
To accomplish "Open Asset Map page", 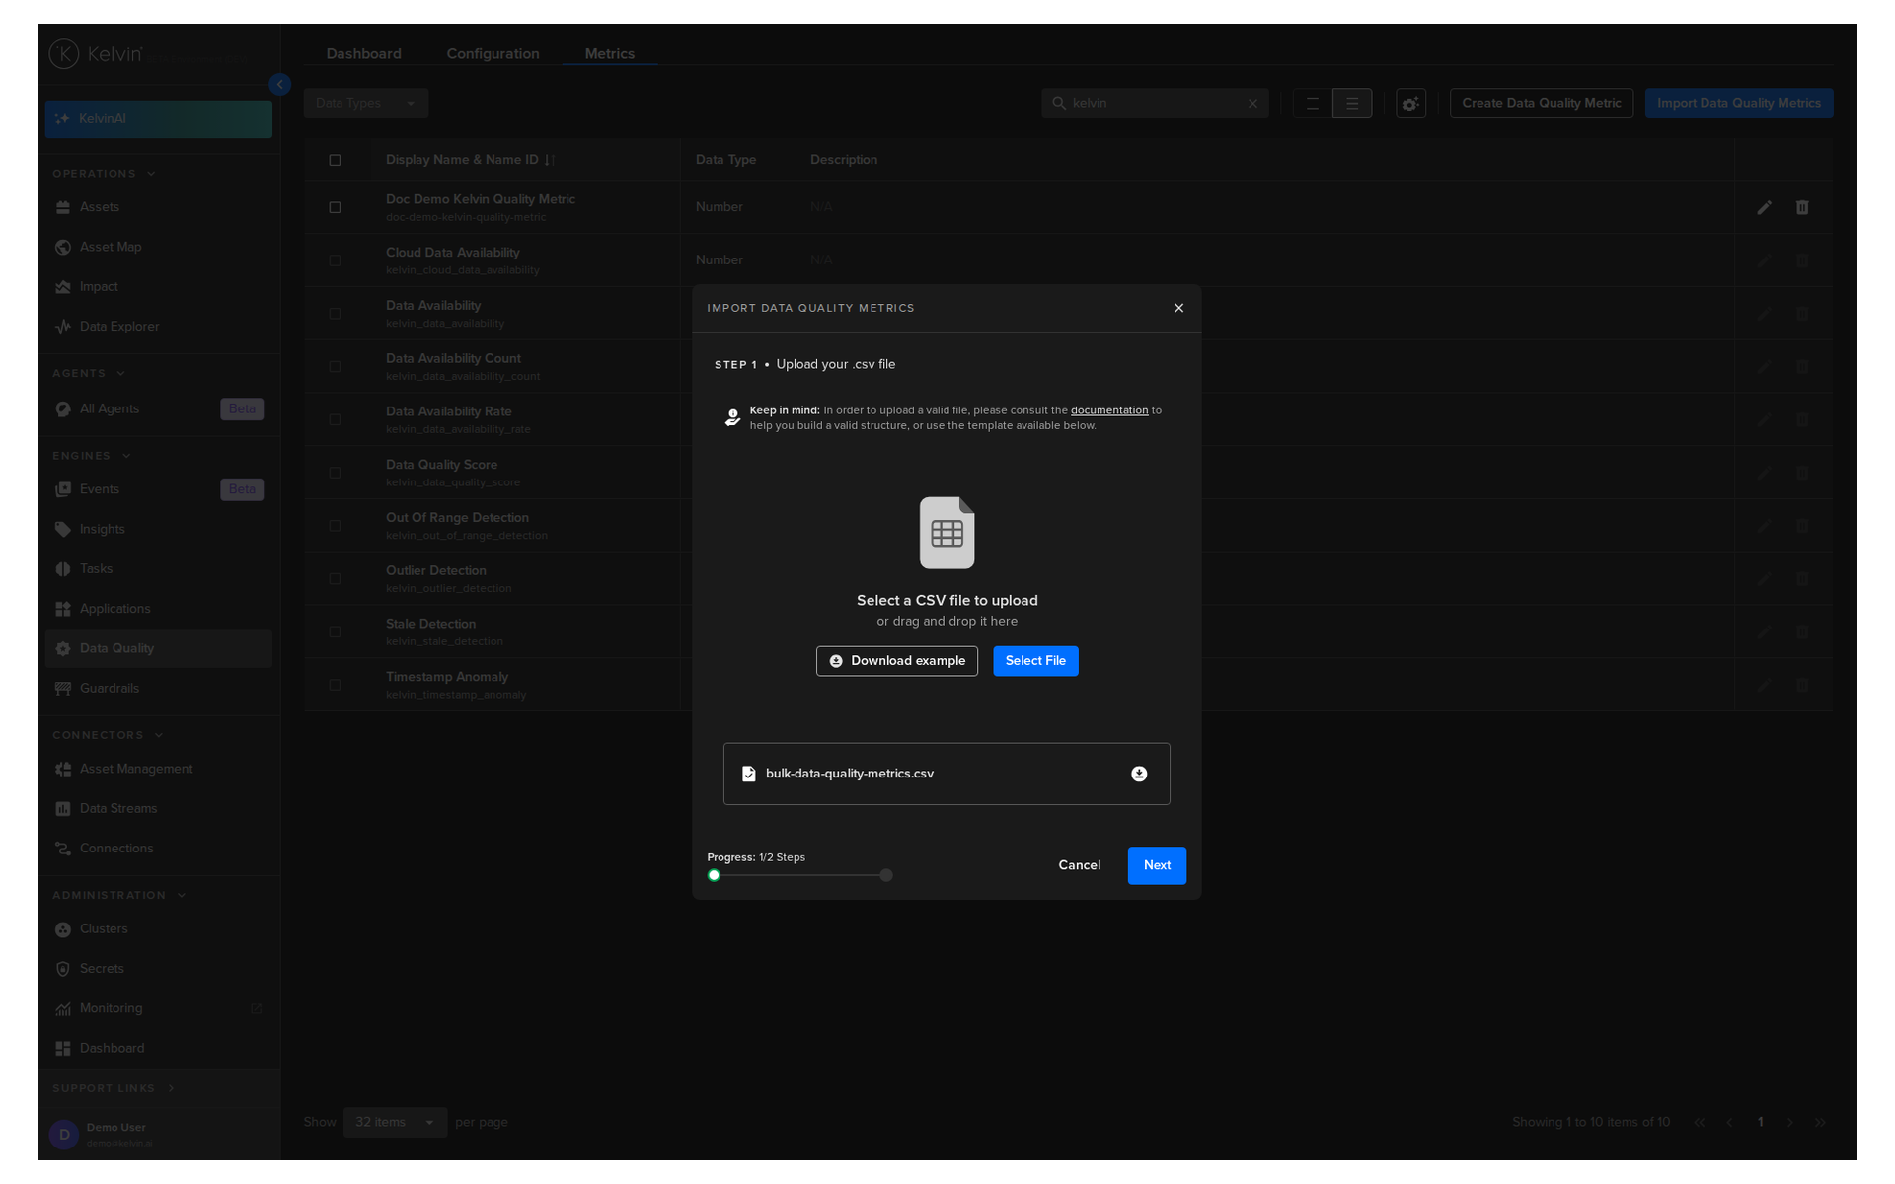I will [x=158, y=247].
